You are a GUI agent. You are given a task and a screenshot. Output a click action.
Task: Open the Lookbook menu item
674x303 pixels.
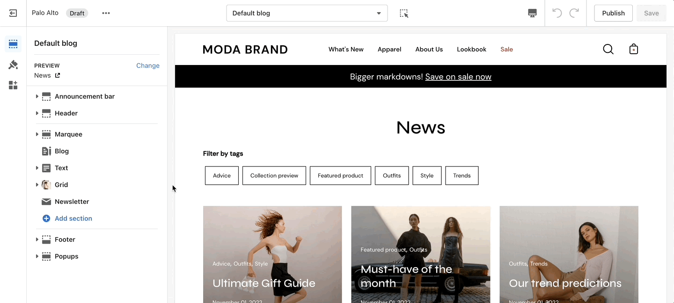471,49
